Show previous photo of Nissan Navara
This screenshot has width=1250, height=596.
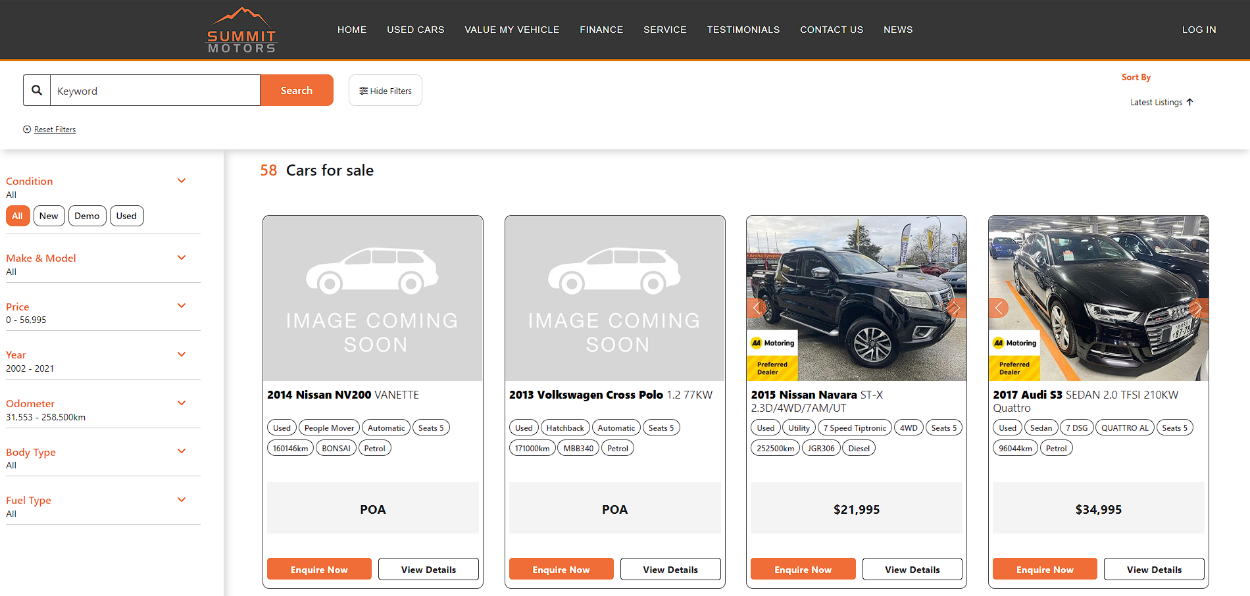coord(756,308)
